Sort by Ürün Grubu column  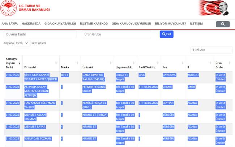point(223,63)
